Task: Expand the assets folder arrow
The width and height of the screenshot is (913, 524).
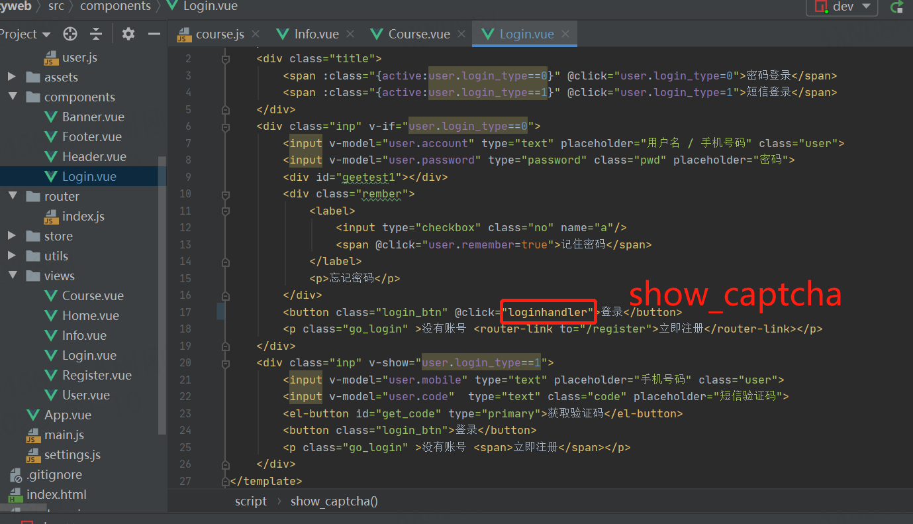Action: point(12,78)
